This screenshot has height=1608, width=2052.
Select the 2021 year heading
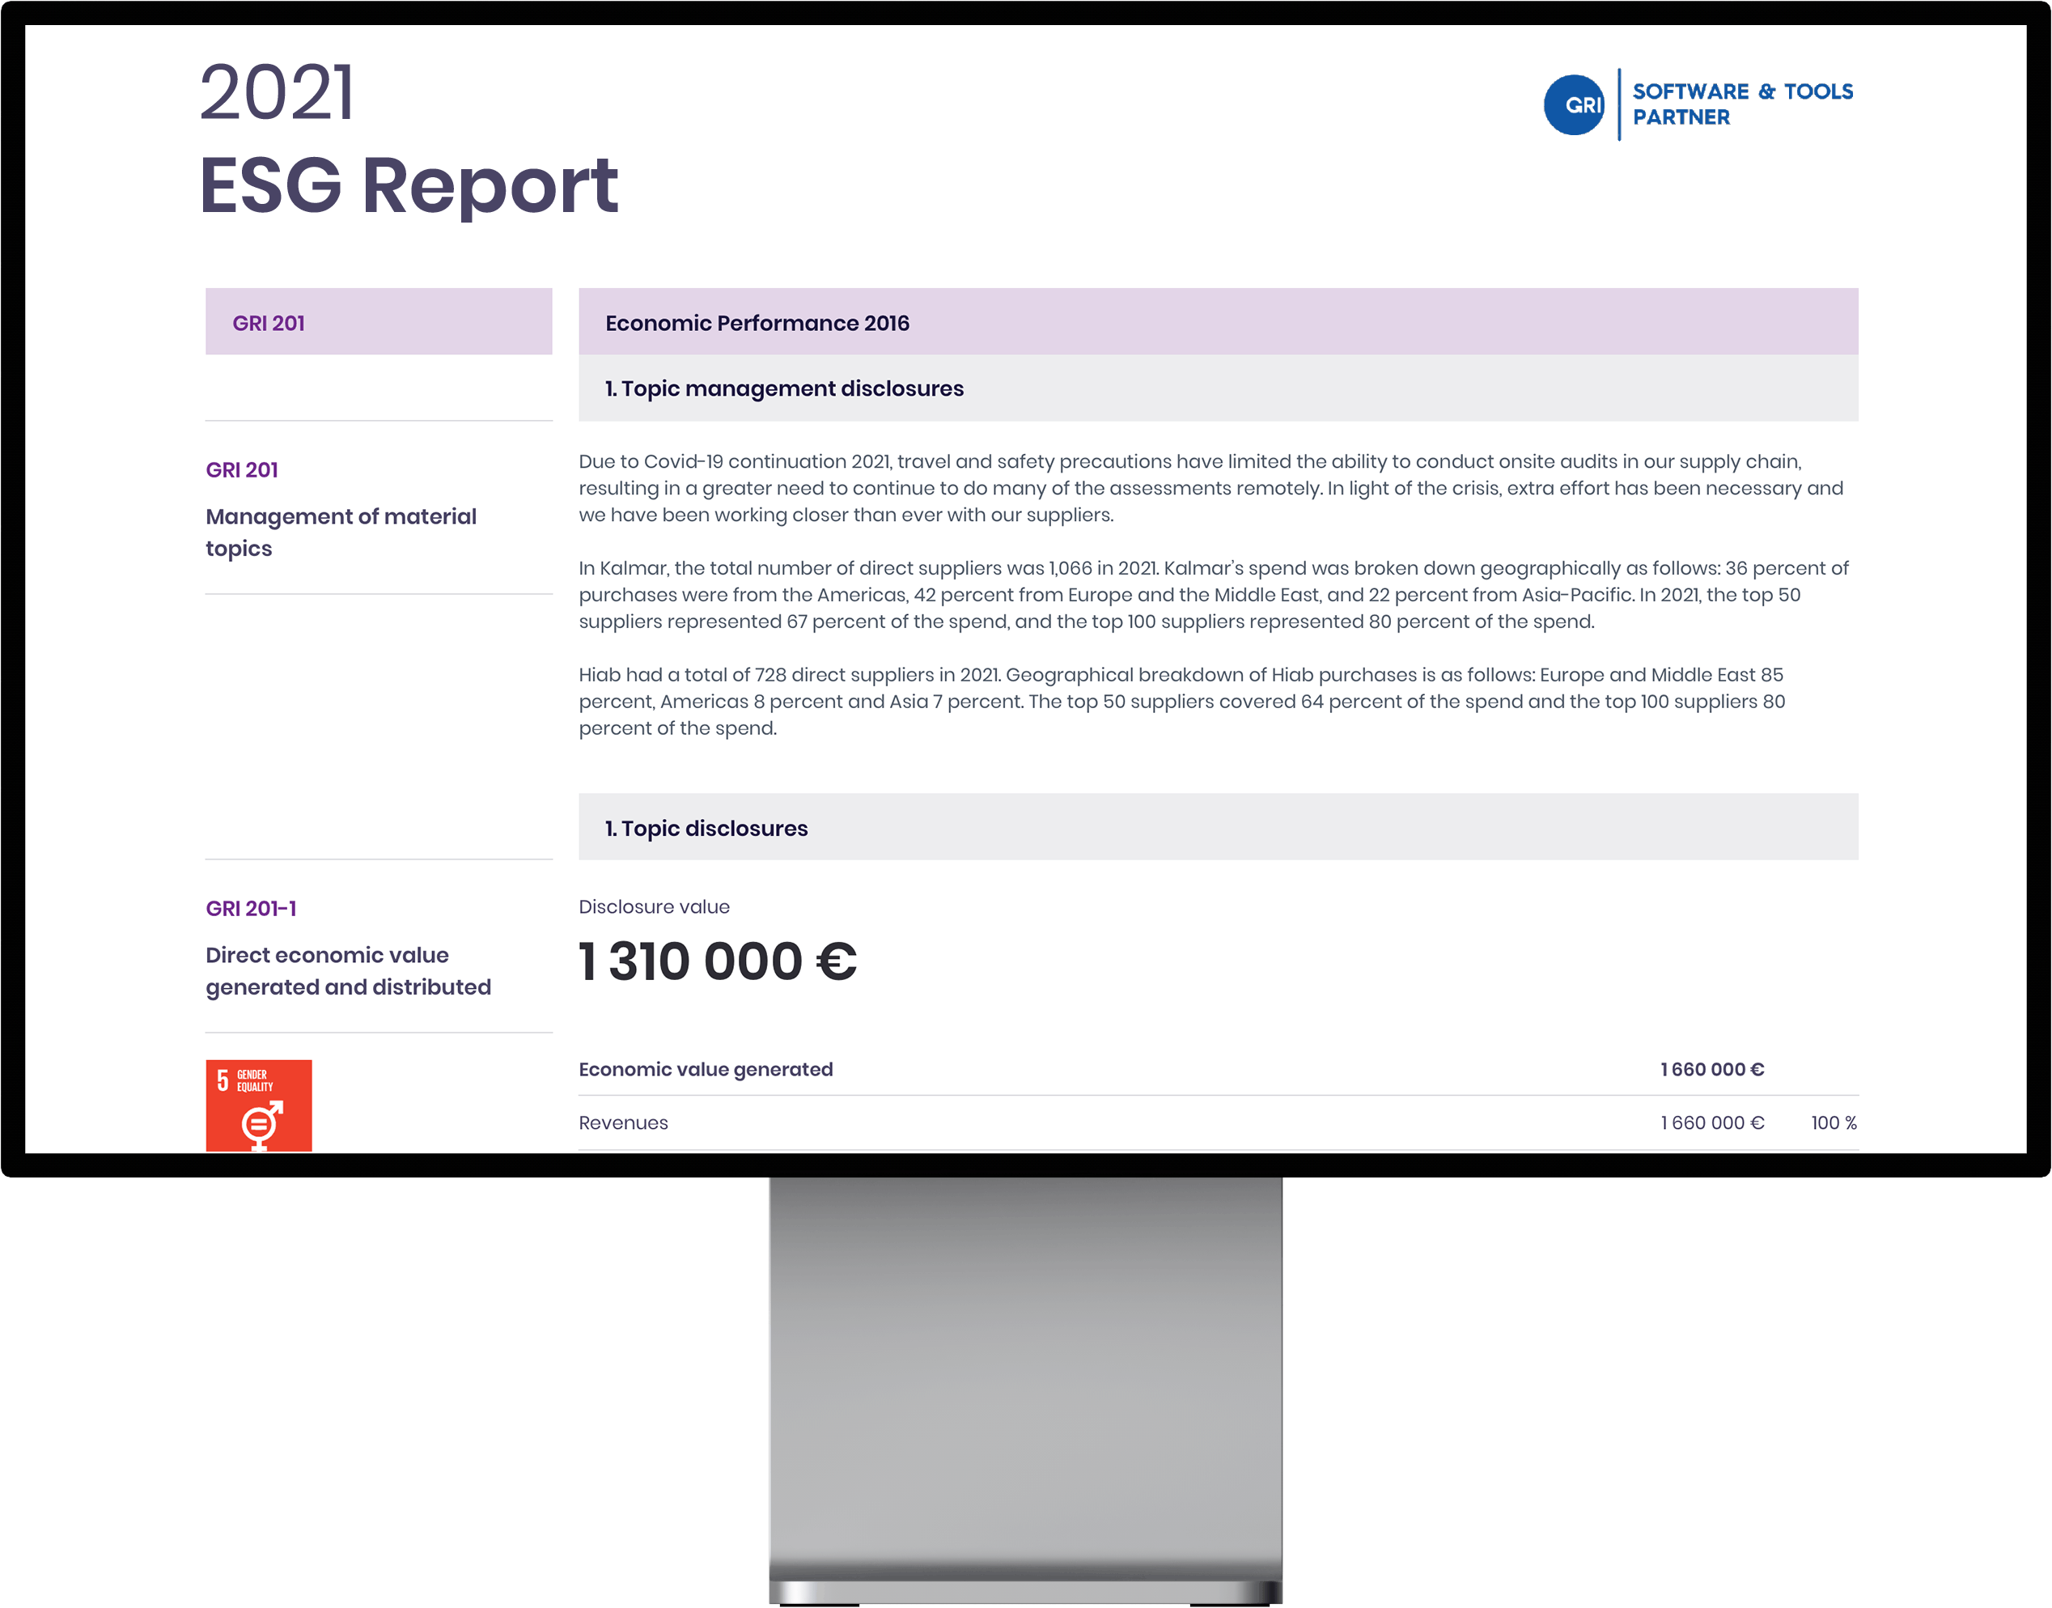(x=277, y=92)
